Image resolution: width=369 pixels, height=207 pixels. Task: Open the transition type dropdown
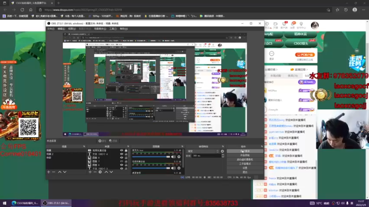203,151
